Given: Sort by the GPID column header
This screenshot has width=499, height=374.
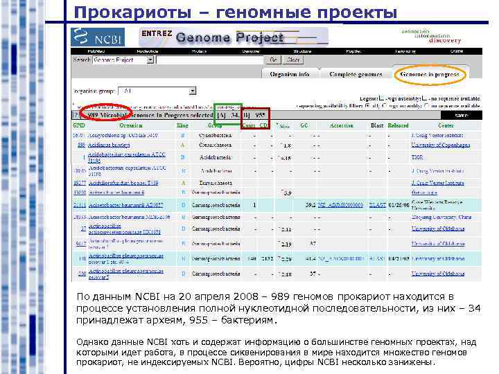Looking at the screenshot, I should 78,125.
